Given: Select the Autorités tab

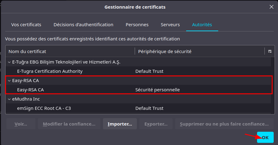Looking at the screenshot, I should coord(202,25).
